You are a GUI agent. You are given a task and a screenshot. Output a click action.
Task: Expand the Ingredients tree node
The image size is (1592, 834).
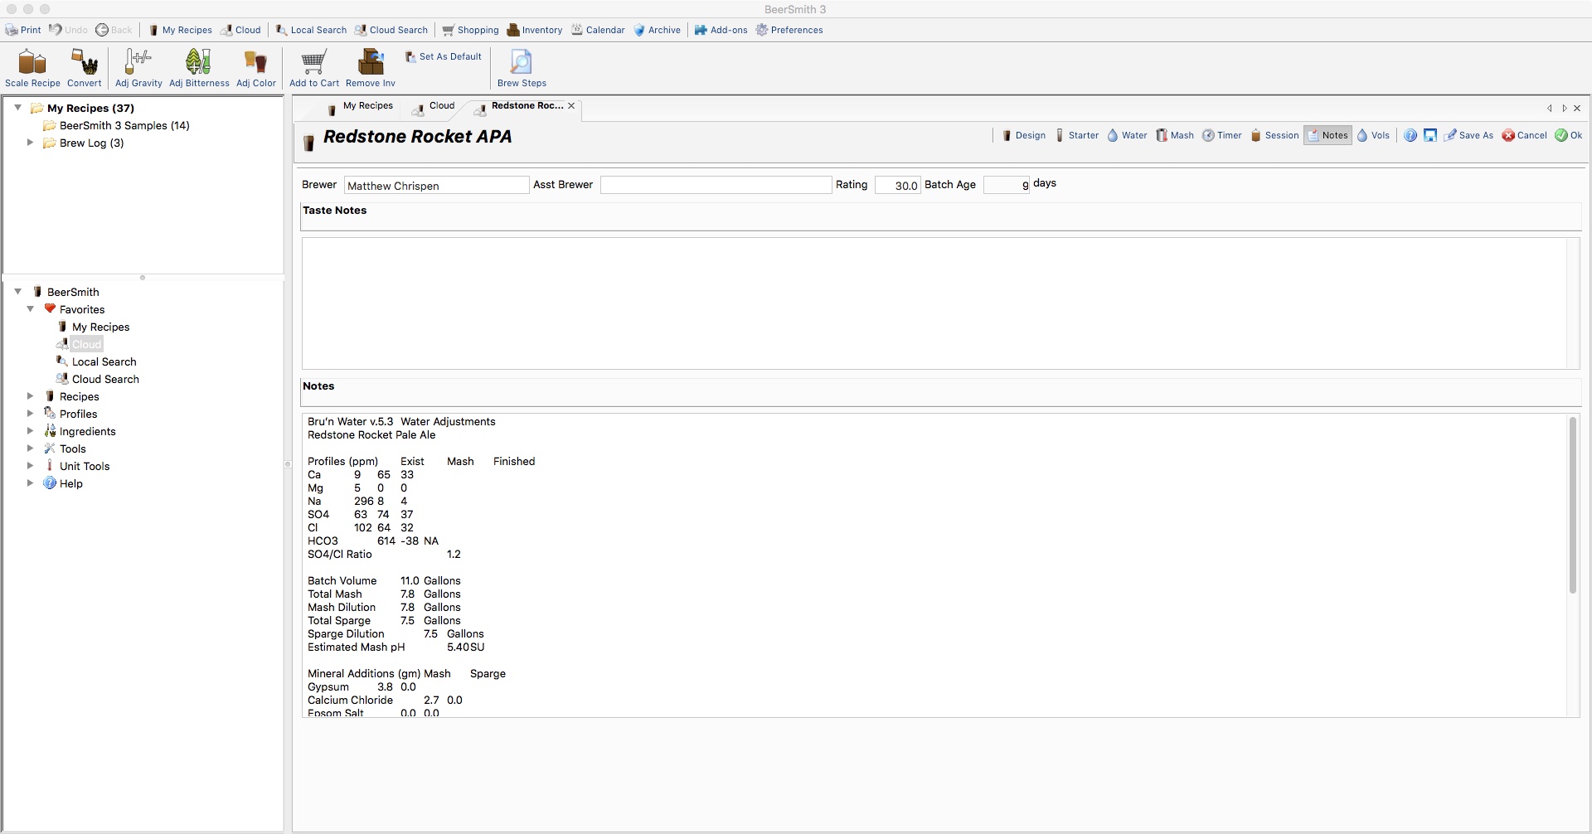(31, 431)
